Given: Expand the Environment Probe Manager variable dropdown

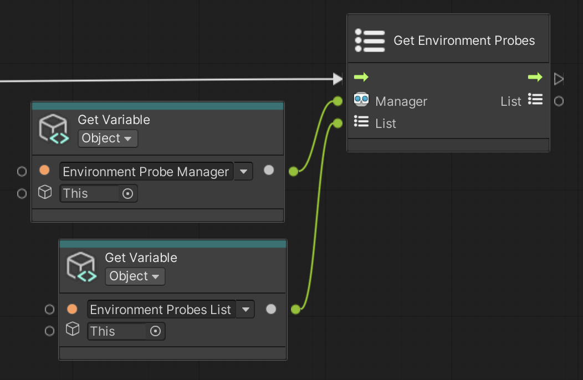Looking at the screenshot, I should point(243,171).
